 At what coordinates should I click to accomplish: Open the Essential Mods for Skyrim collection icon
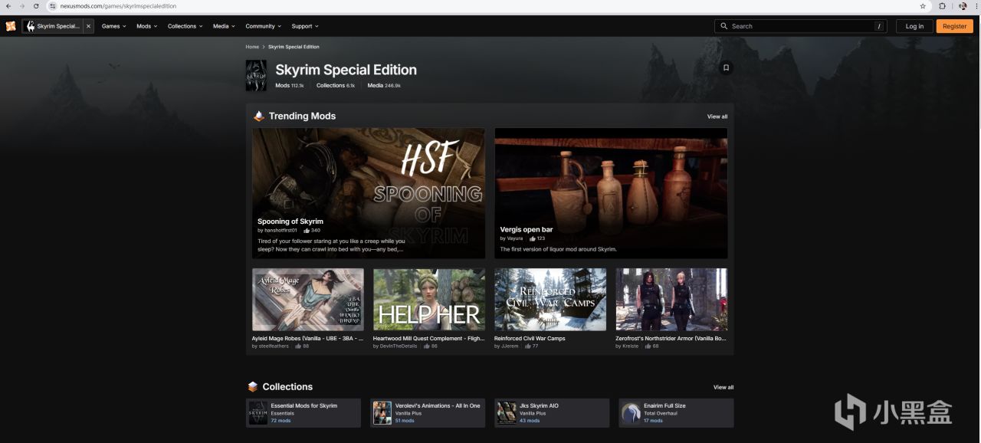(x=258, y=413)
